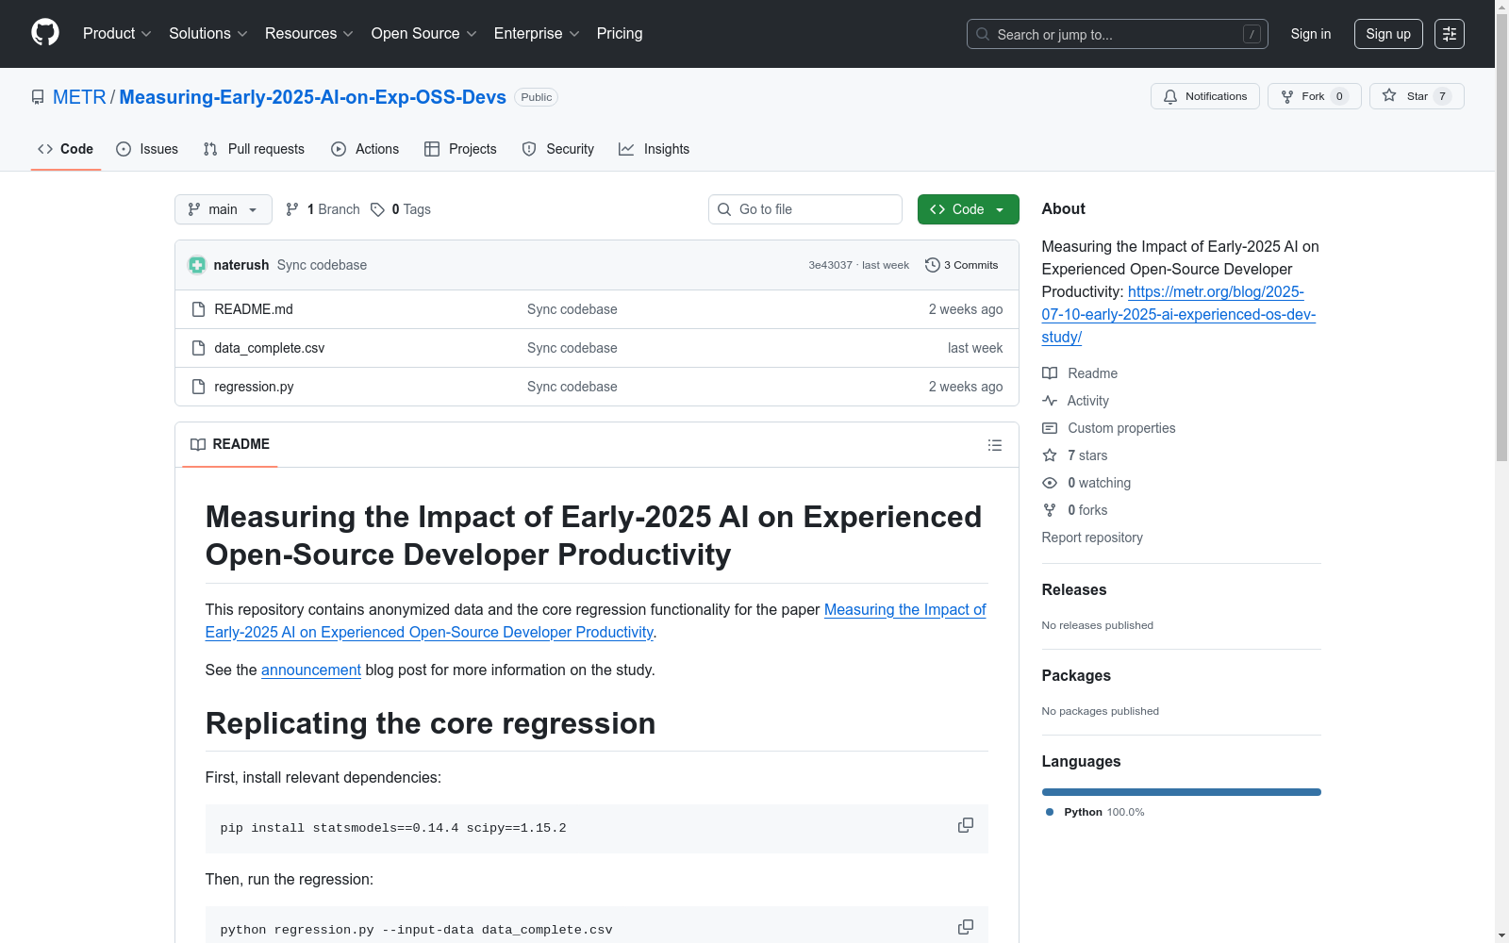This screenshot has height=943, width=1509.
Task: View the 7 stars stargazers link
Action: pos(1075,455)
